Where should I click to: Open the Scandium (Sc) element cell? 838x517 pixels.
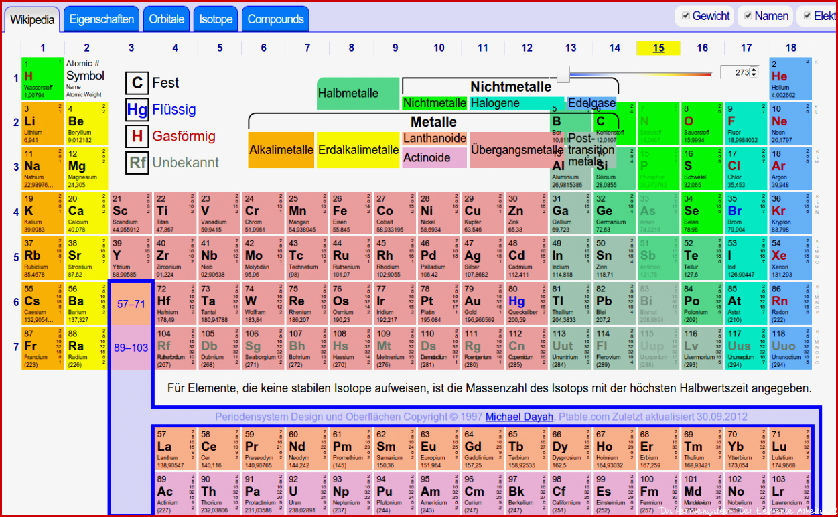(131, 213)
